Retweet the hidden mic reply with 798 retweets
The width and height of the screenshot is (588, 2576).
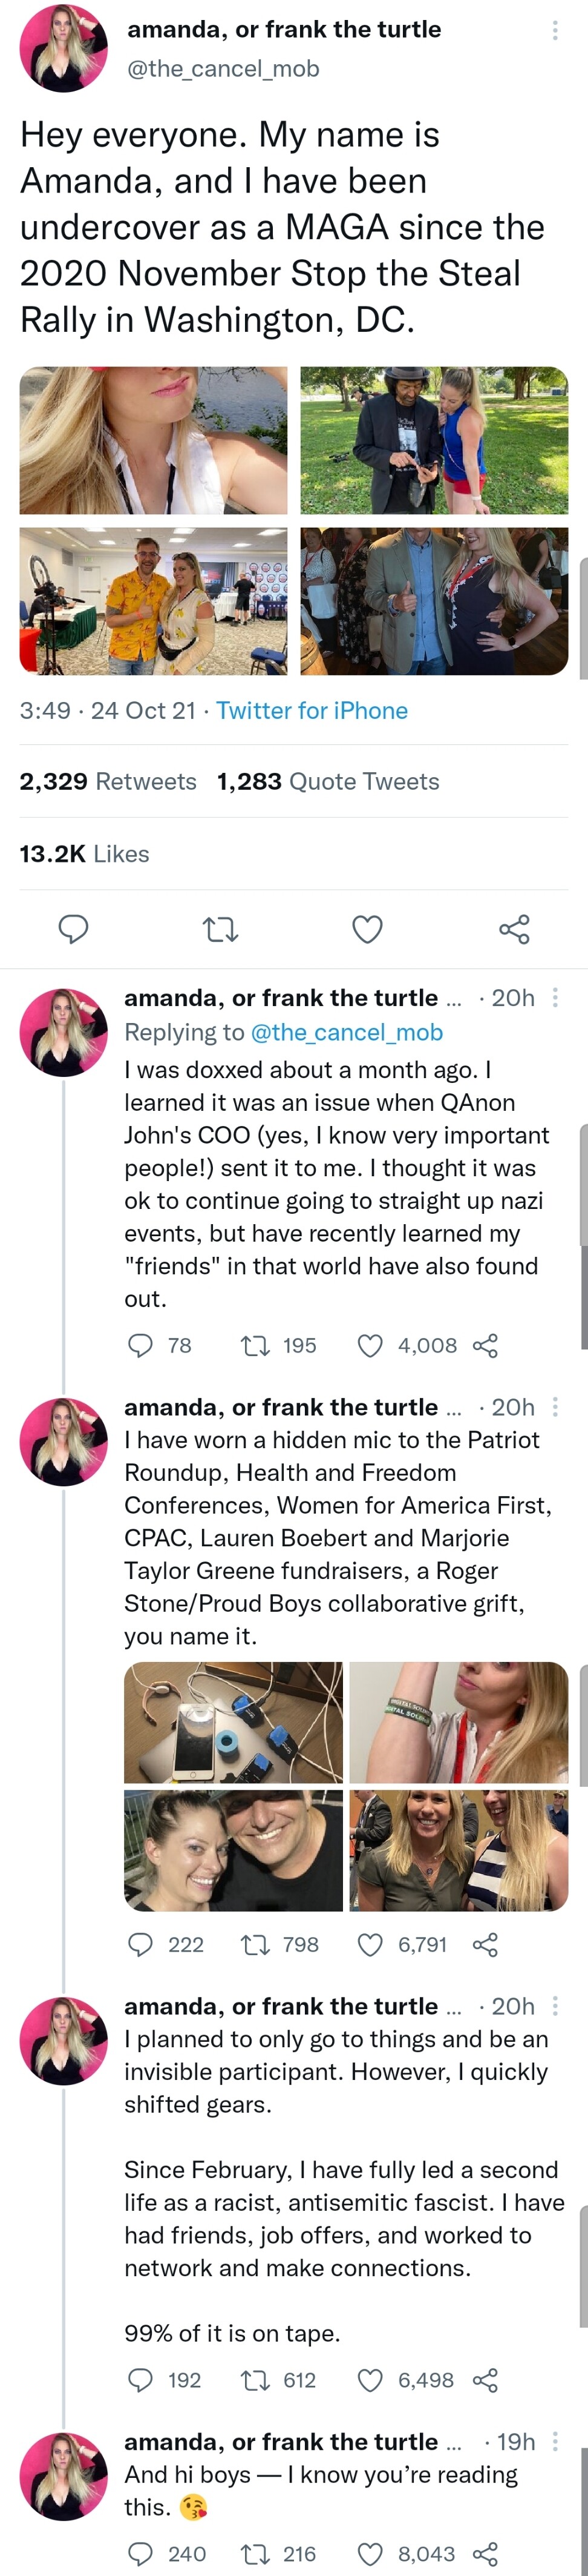point(255,1944)
